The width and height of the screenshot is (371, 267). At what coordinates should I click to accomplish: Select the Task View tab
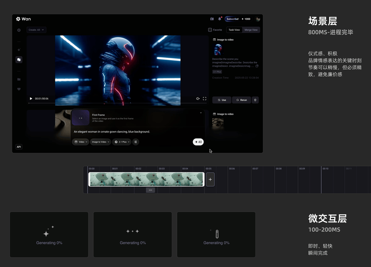coord(234,30)
